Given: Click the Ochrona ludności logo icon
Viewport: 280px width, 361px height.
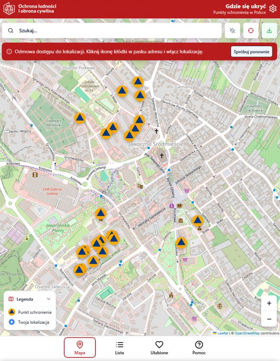Looking at the screenshot, I should [9, 9].
